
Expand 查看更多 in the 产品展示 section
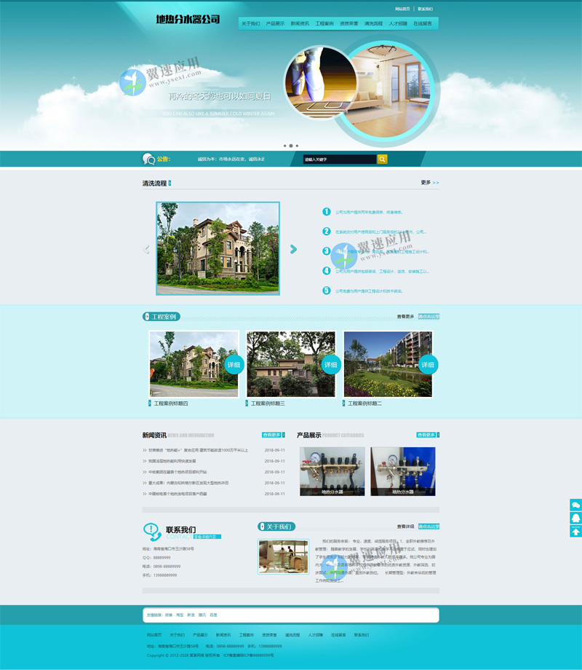[x=427, y=435]
